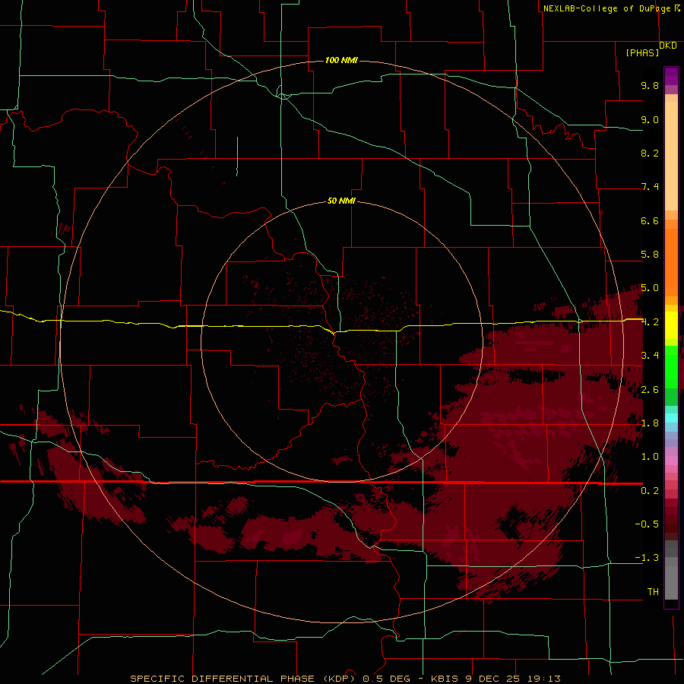684x684 pixels.
Task: Click the TH label on color scale
Action: coord(653,592)
